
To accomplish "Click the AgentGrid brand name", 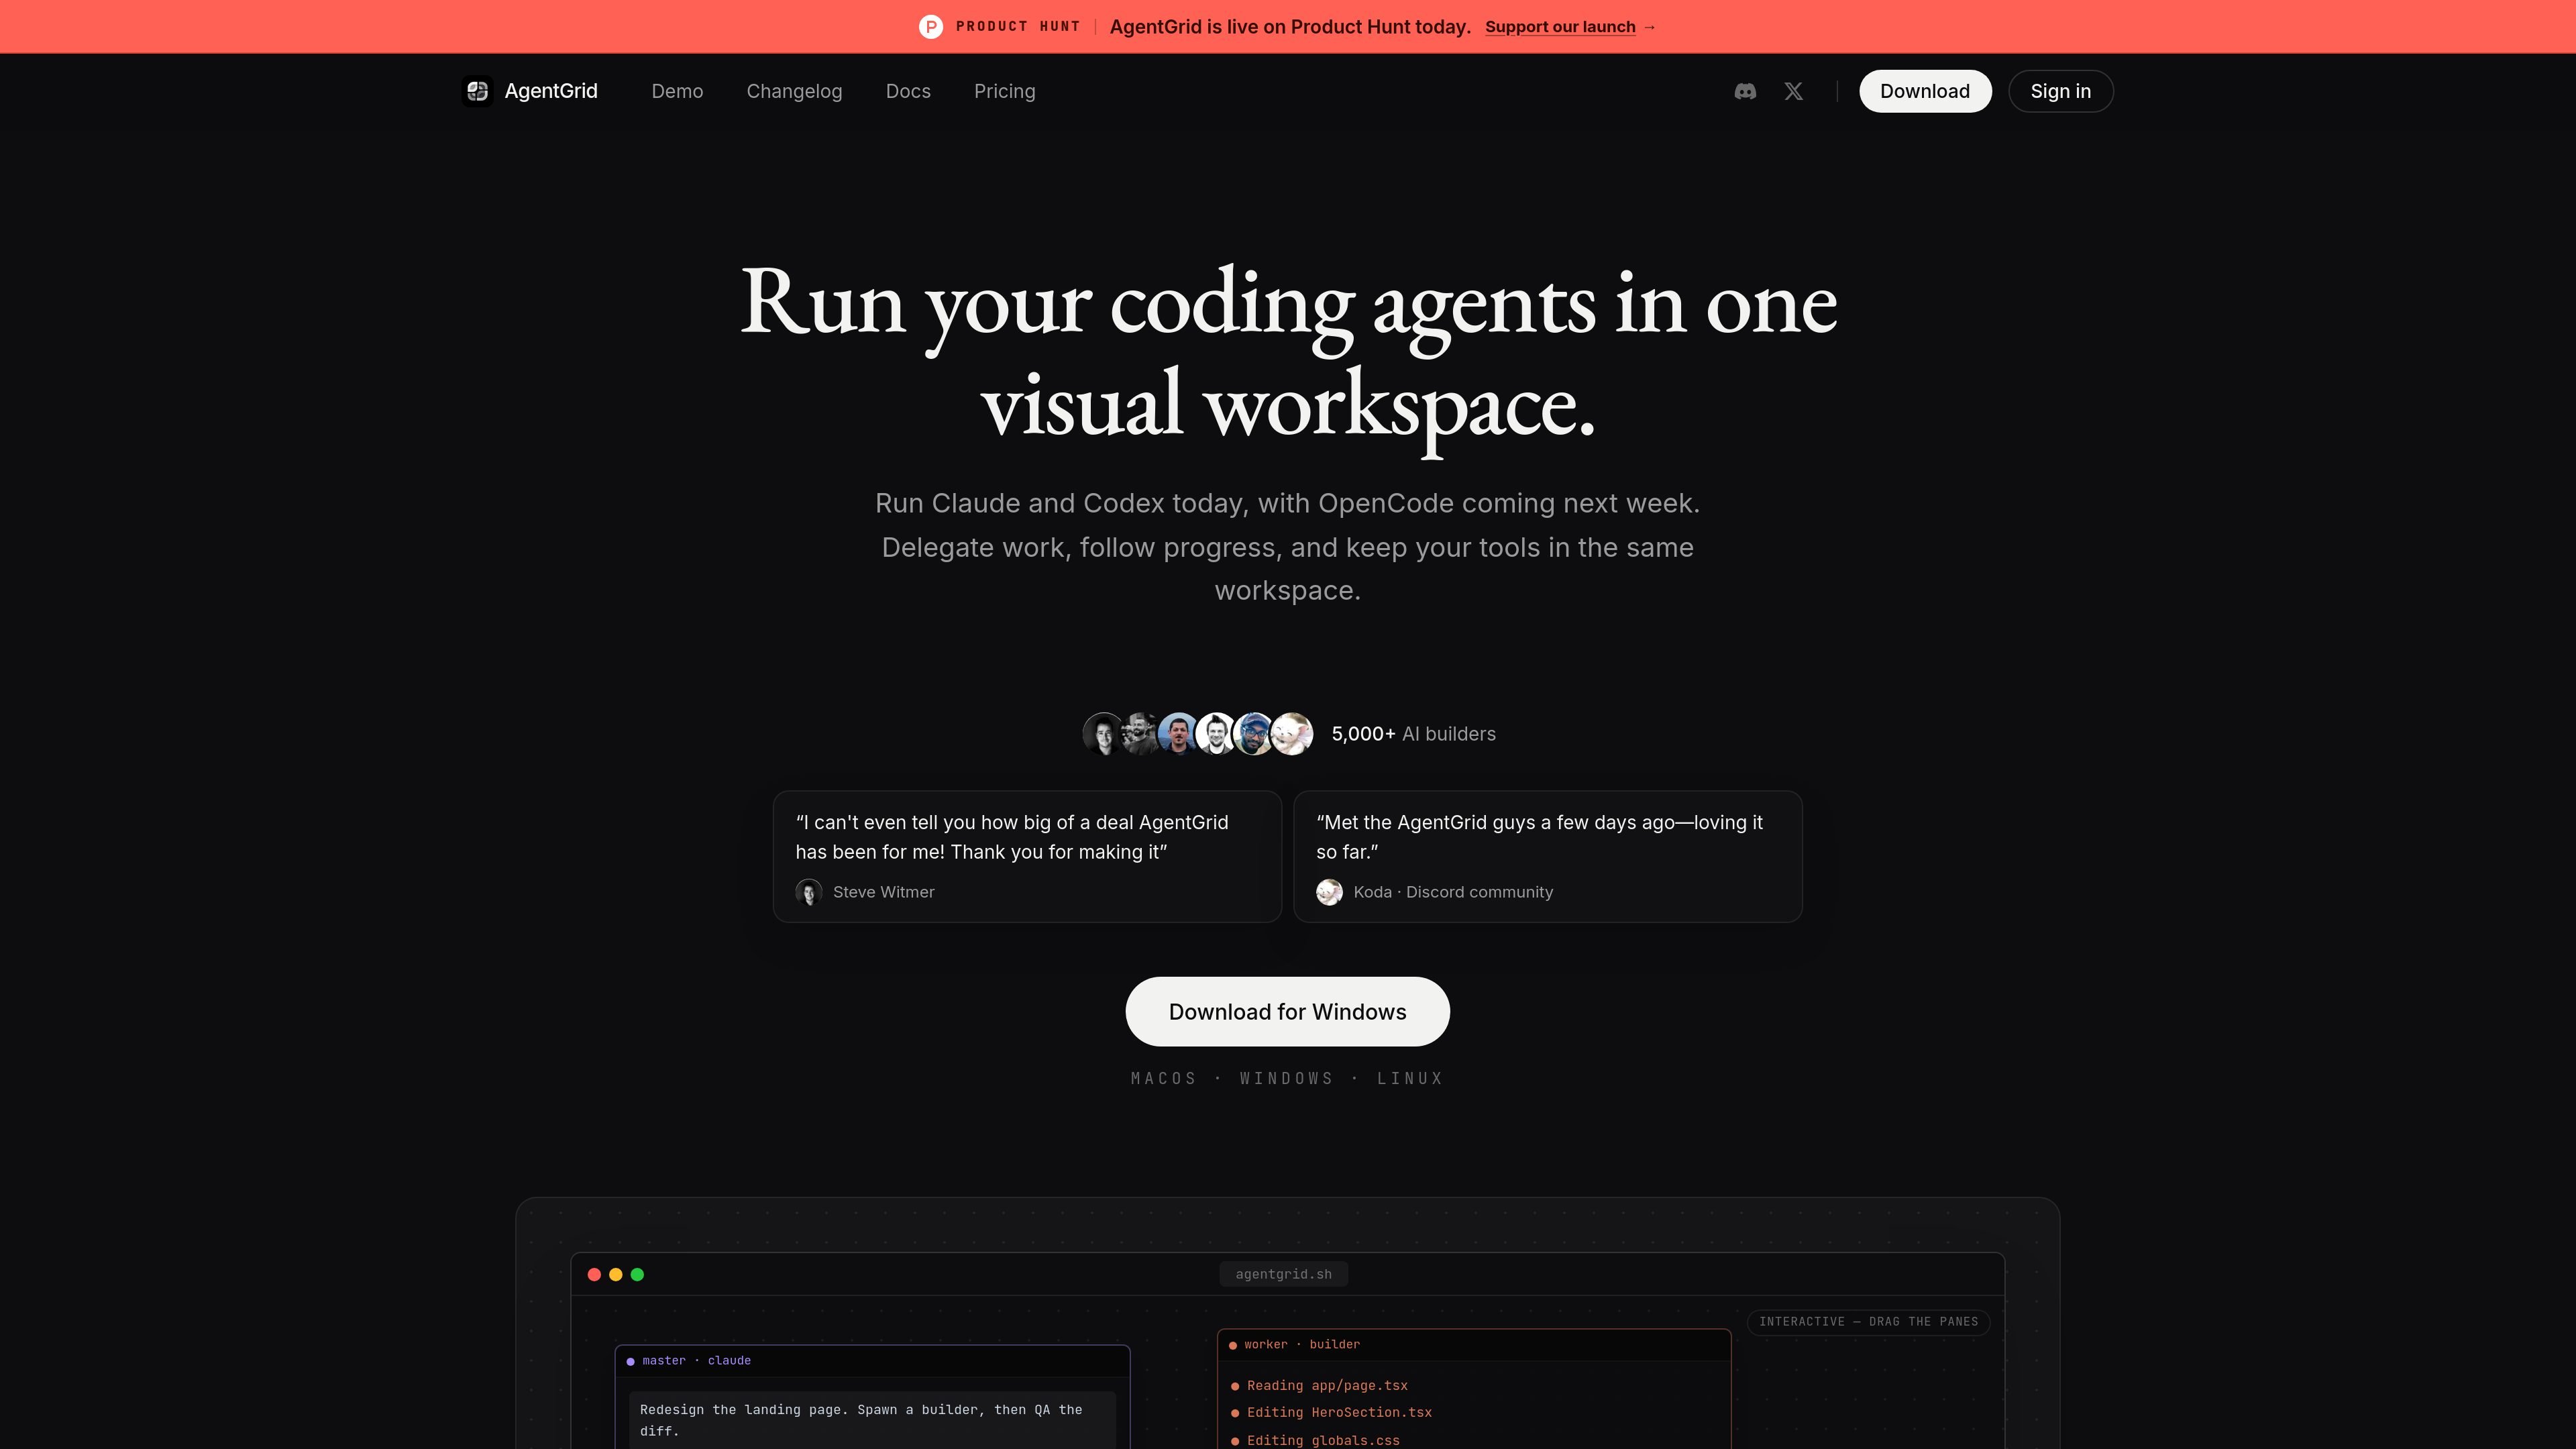I will pyautogui.click(x=551, y=91).
